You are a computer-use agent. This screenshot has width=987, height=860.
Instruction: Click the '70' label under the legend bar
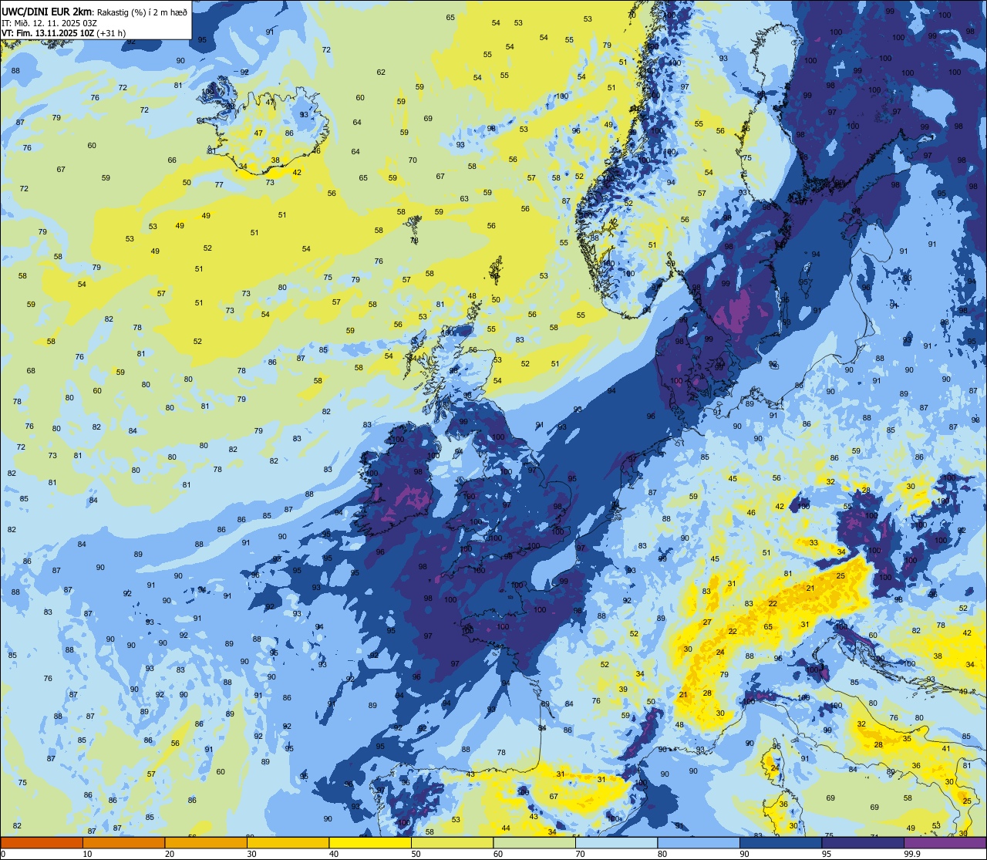580,854
